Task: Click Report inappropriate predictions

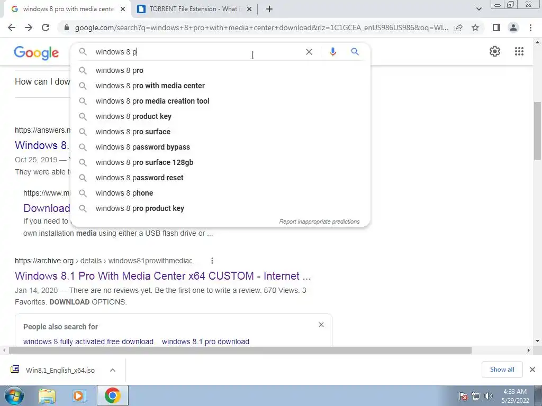Action: [319, 222]
